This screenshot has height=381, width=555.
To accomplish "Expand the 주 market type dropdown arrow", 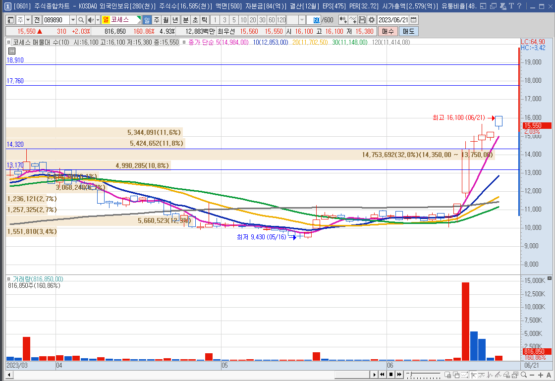I will click(28, 20).
